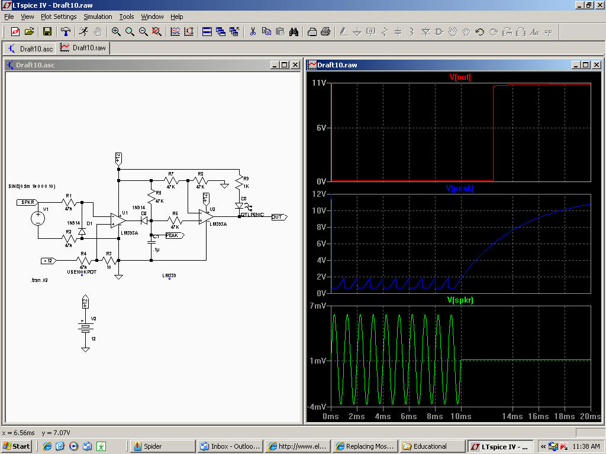606x454 pixels.
Task: Open the Help menu
Action: pyautogui.click(x=176, y=17)
